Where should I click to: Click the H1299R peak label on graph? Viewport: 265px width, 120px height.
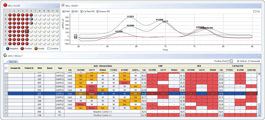tap(130, 26)
